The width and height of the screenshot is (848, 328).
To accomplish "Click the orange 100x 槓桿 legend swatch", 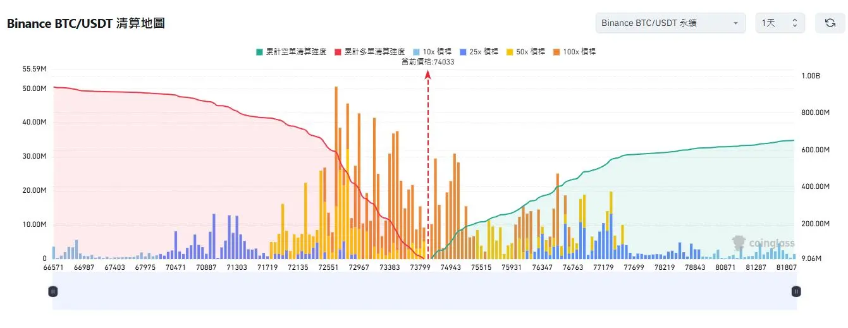I will 556,52.
